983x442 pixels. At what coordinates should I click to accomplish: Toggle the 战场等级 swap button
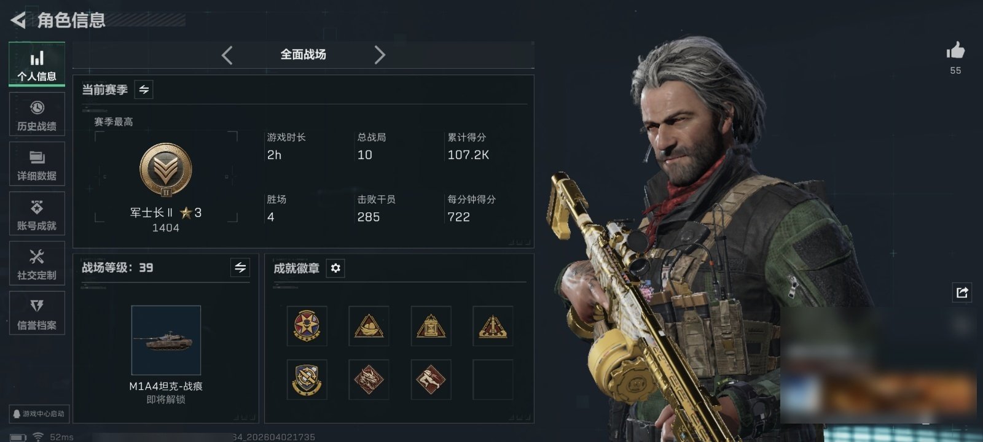point(240,268)
